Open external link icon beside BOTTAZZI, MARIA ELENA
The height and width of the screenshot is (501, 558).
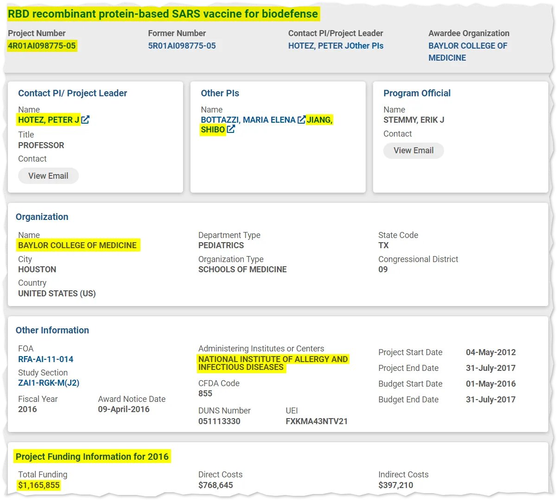click(x=302, y=120)
